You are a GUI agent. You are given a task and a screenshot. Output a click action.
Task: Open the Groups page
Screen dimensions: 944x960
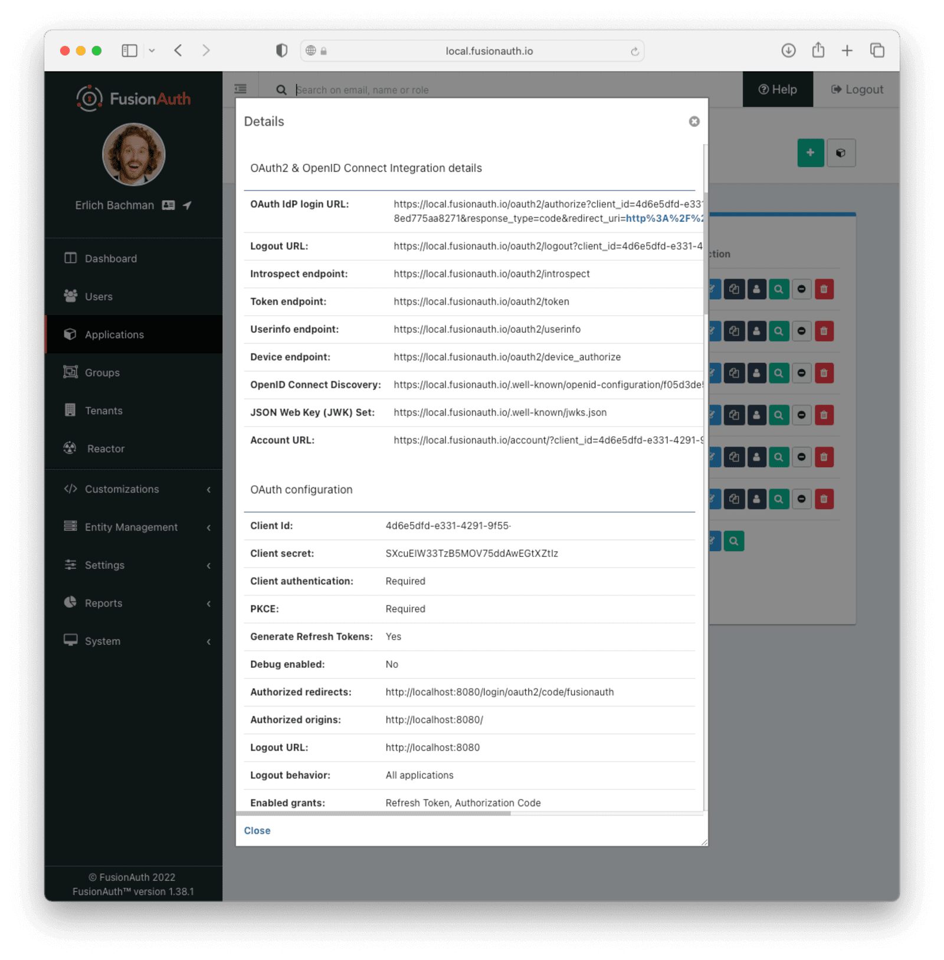[134, 372]
